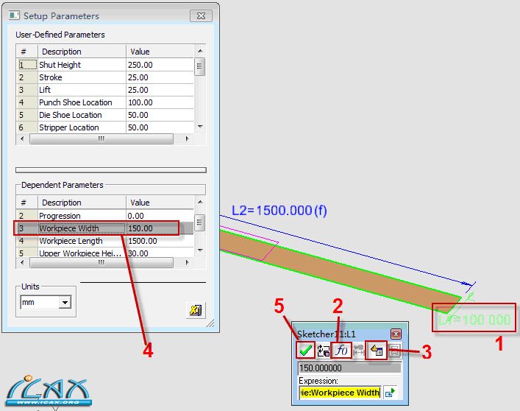
Task: Click right arrow of User-Defined horizontal scrollbar
Action: coord(187,138)
